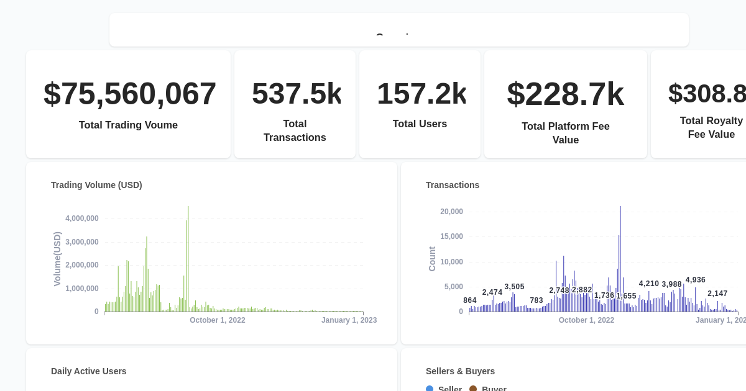The width and height of the screenshot is (746, 391).
Task: Select the Total Transactions card
Action: coord(295,104)
